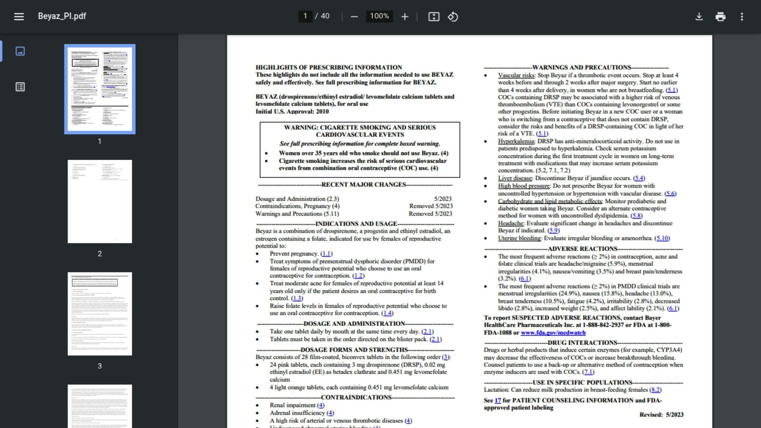Switch to document outline view

(x=20, y=87)
